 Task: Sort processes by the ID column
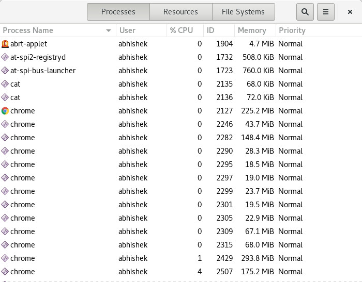click(210, 30)
